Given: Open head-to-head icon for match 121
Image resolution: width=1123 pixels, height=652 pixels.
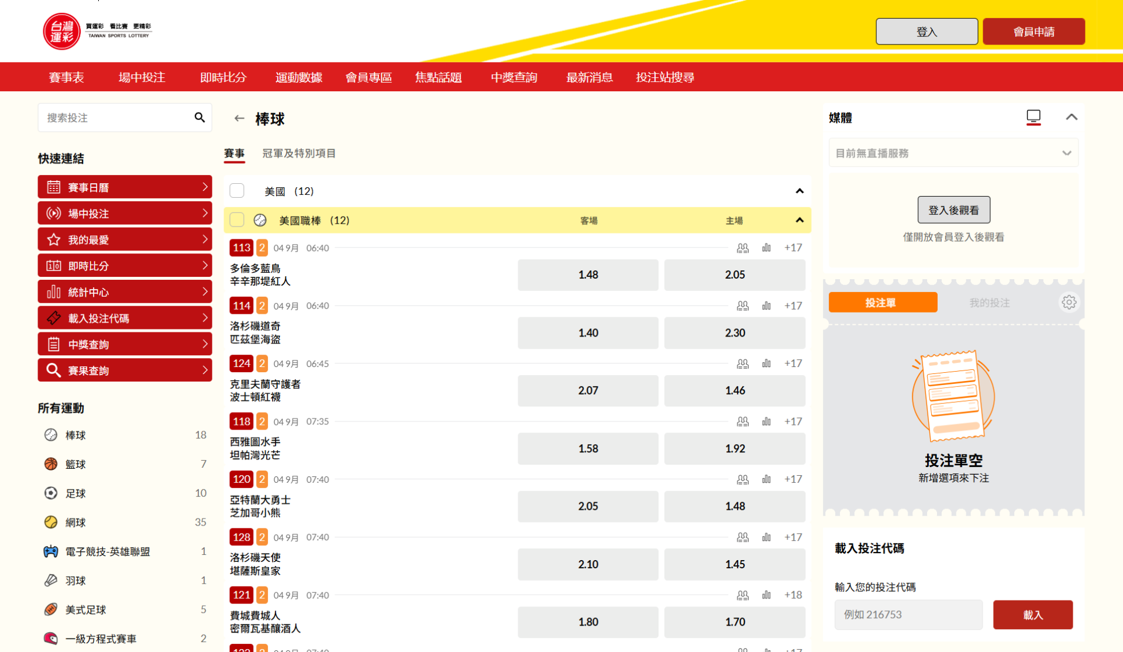Looking at the screenshot, I should 743,596.
